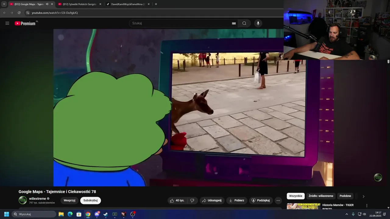
Task: Mute the Google Maps tab audio
Action: pos(47,4)
